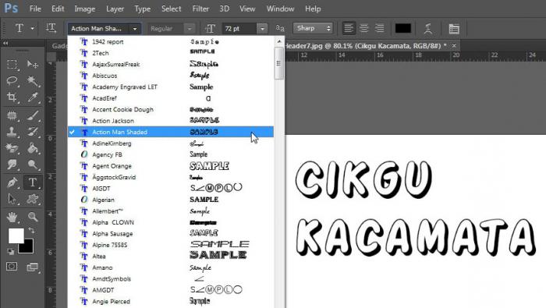Toggle text orientation in options bar
The height and width of the screenshot is (308, 546).
[51, 28]
